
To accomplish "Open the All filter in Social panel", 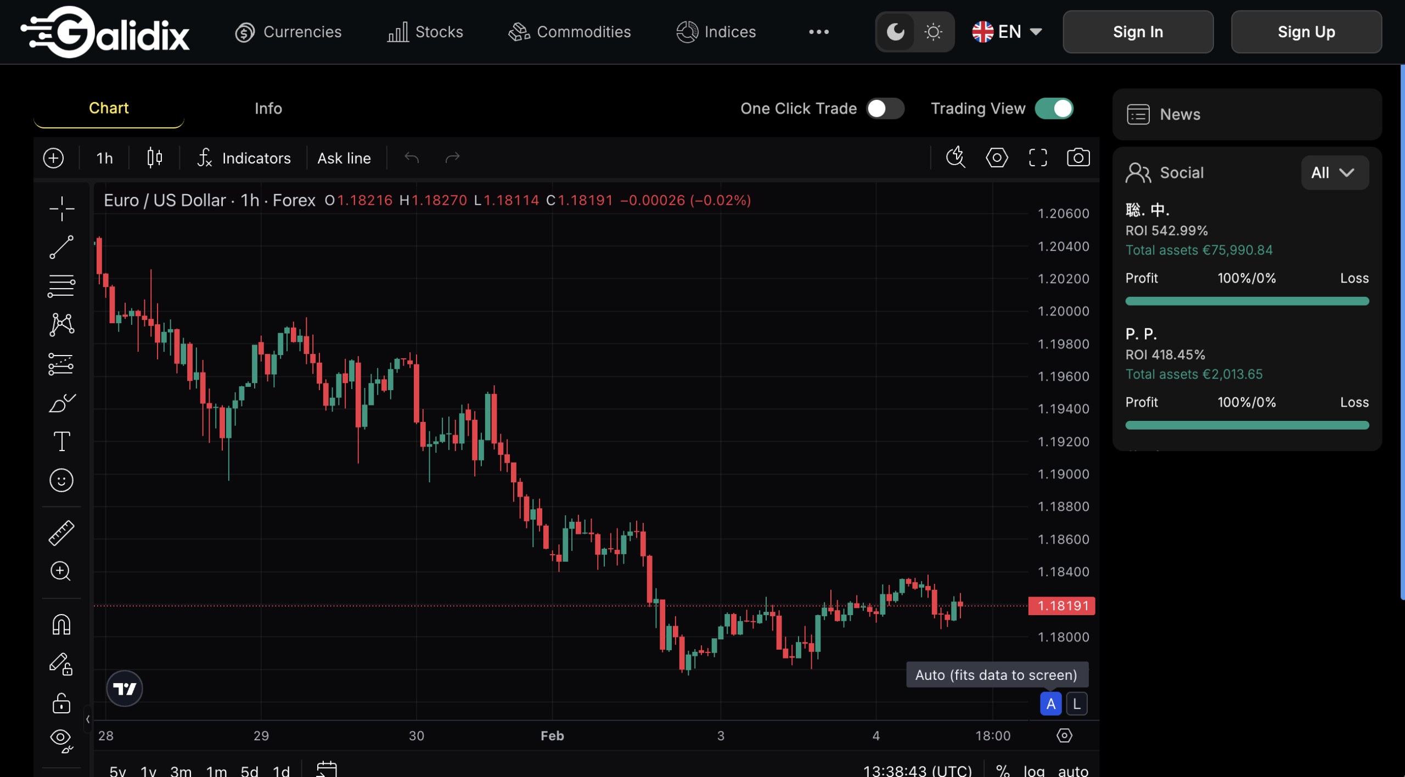I will click(1334, 172).
